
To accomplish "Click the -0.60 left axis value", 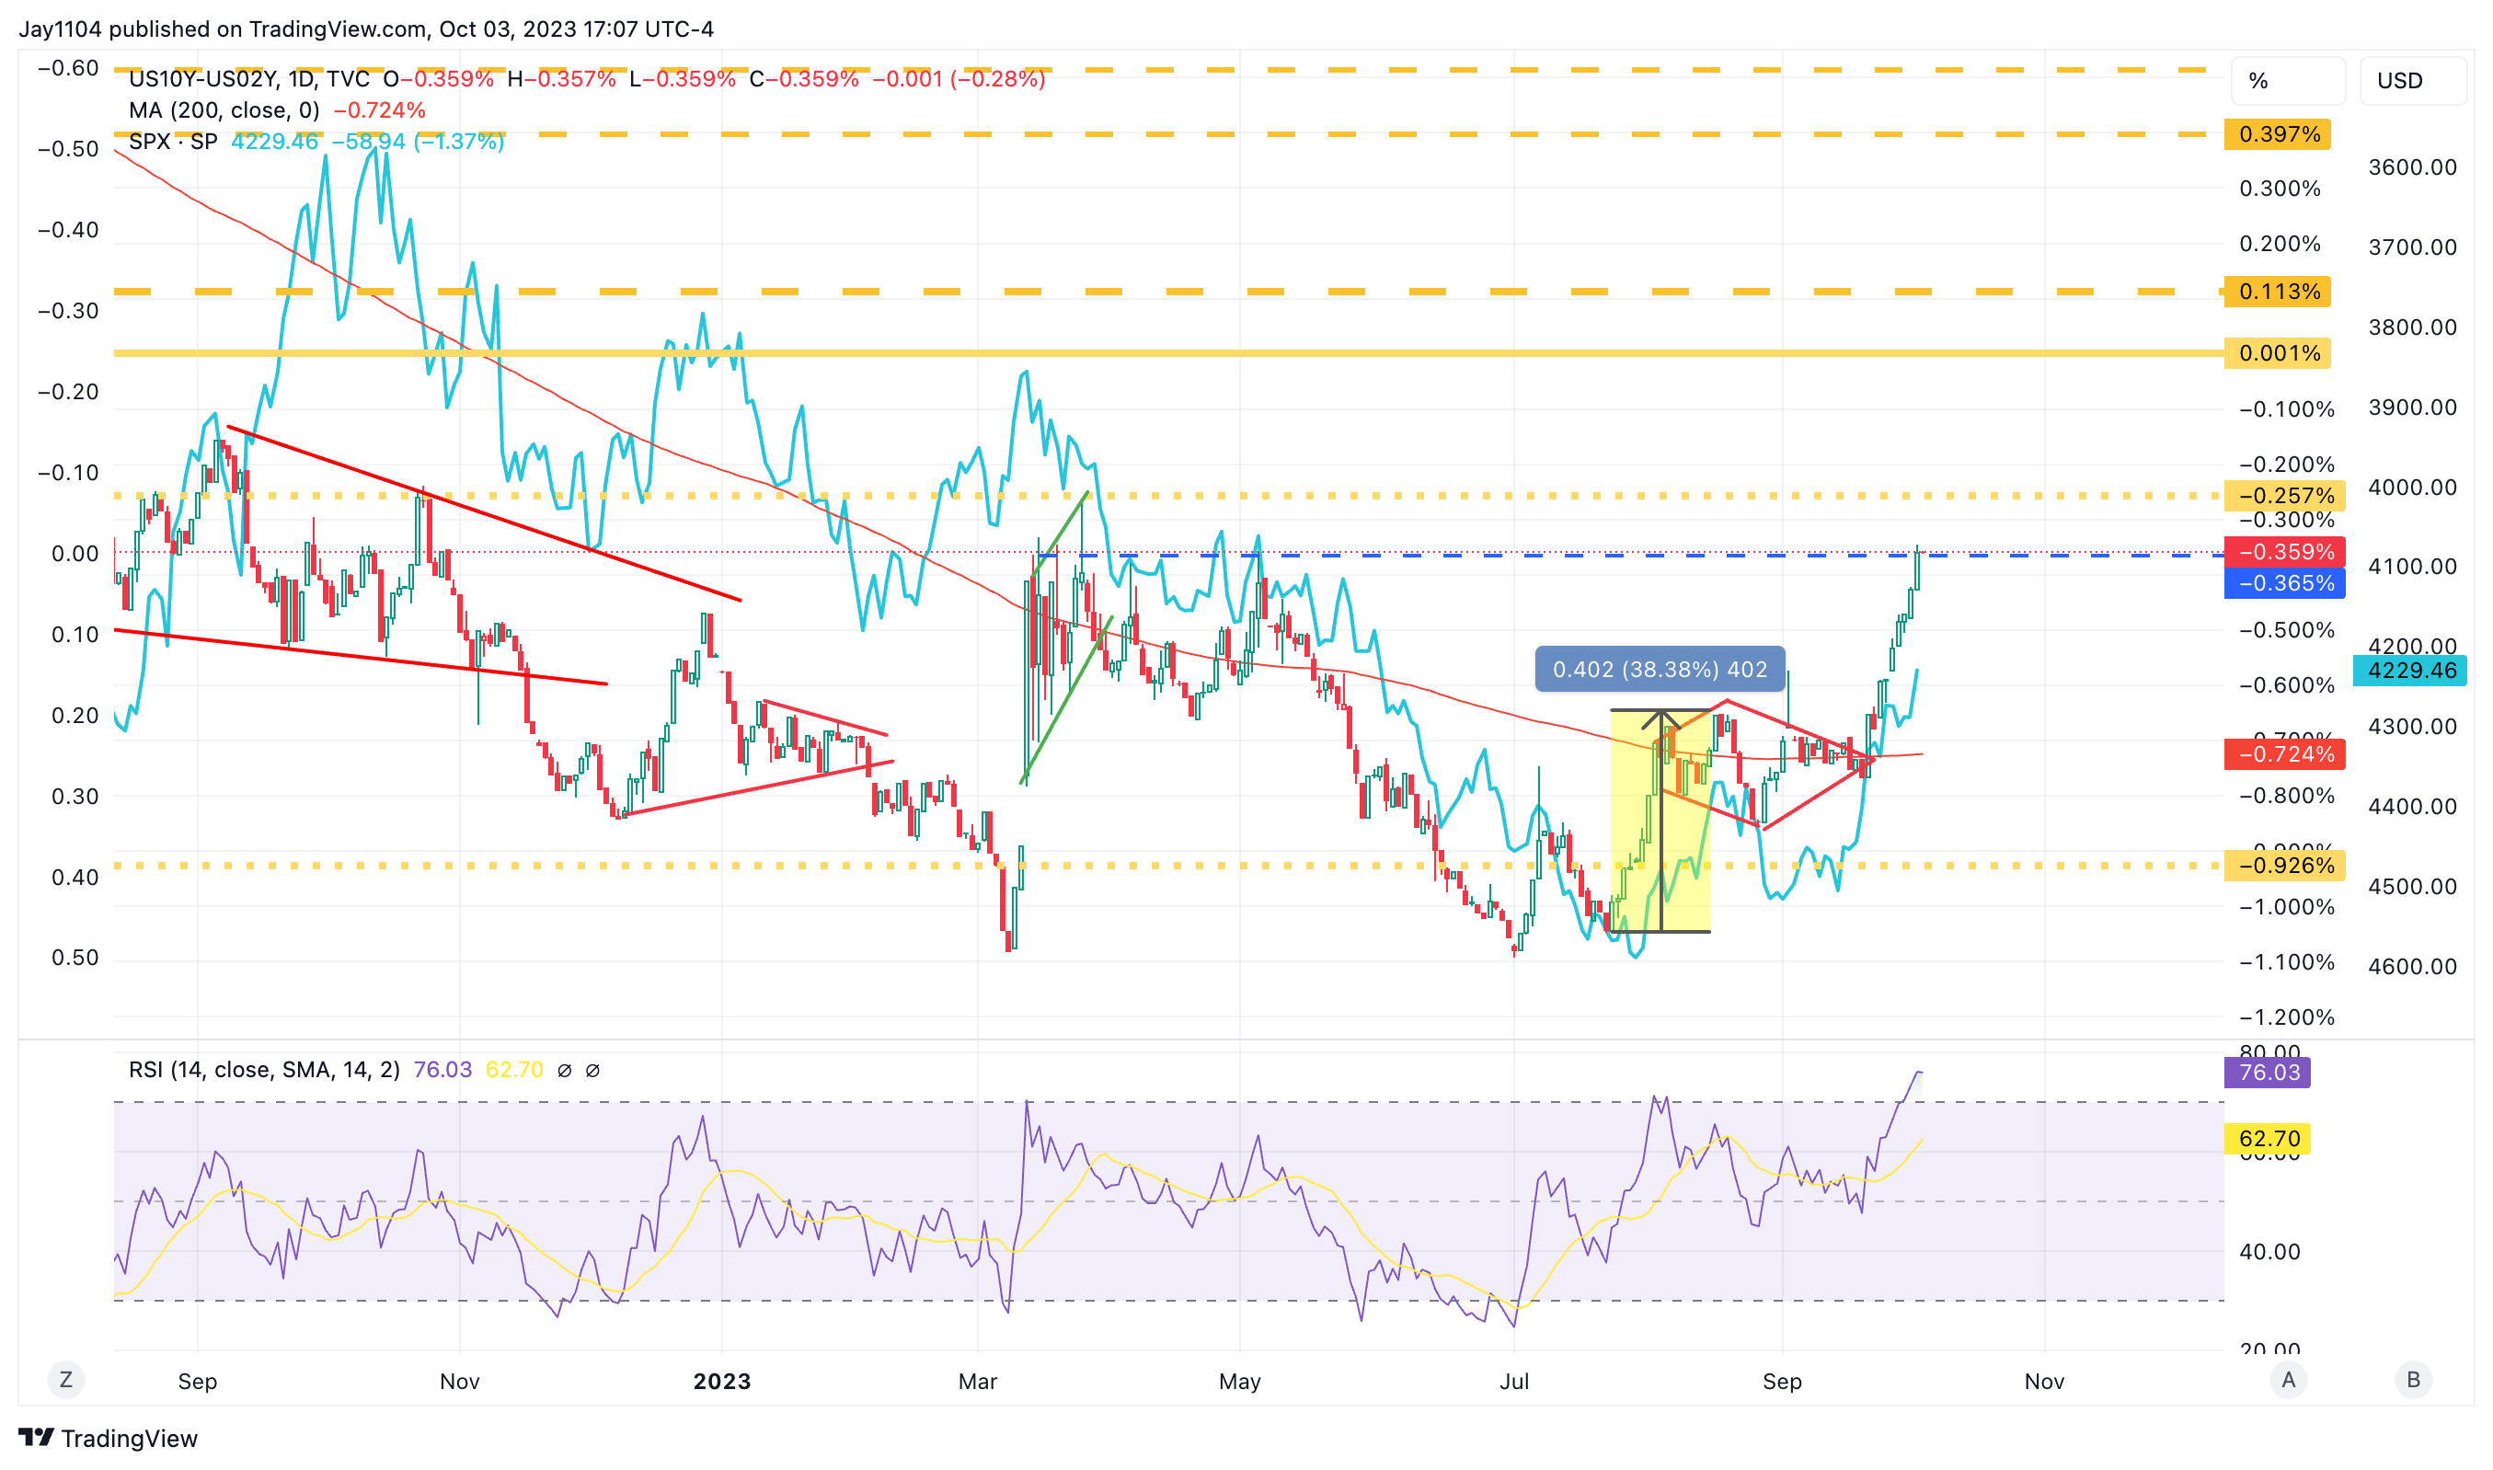I will point(68,68).
